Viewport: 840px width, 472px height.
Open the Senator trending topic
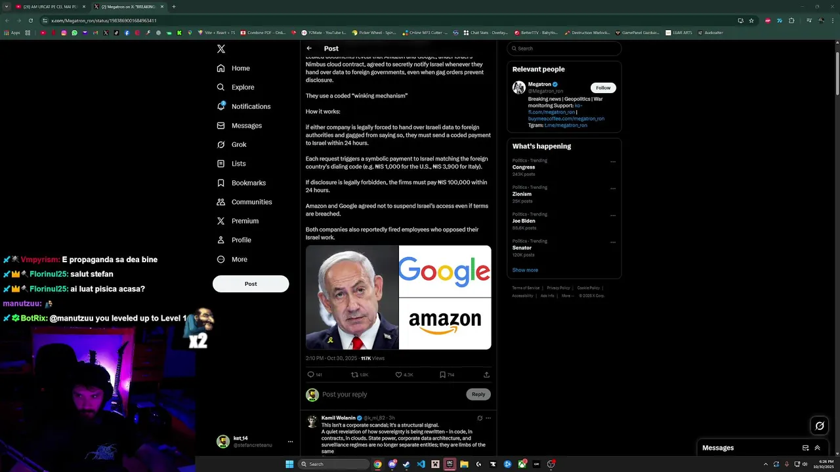pyautogui.click(x=522, y=248)
